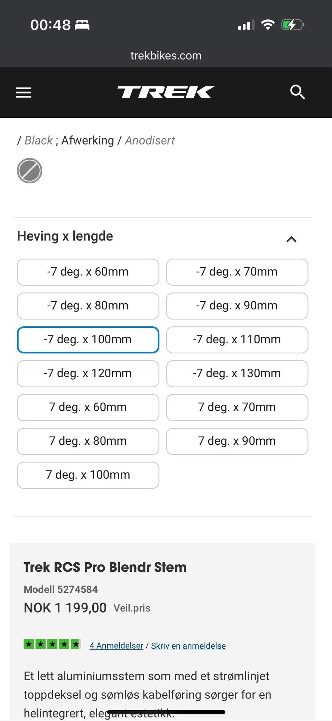The height and width of the screenshot is (721, 332).
Task: Open the hamburger navigation menu
Action: click(x=24, y=93)
